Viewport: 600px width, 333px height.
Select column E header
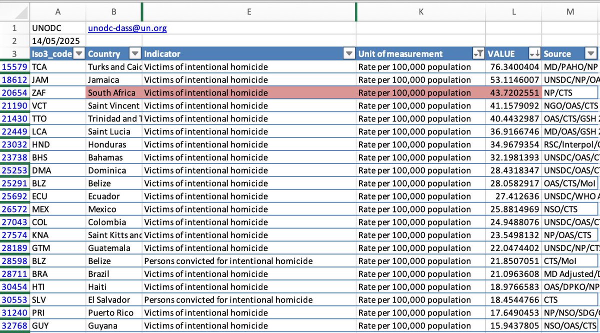[249, 12]
